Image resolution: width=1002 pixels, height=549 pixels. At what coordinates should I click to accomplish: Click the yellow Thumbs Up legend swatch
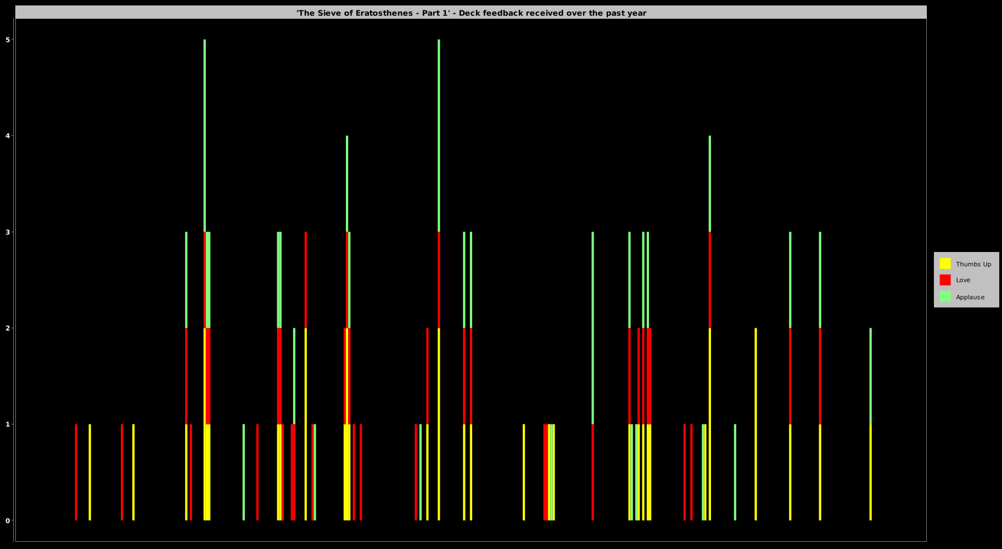pos(945,264)
